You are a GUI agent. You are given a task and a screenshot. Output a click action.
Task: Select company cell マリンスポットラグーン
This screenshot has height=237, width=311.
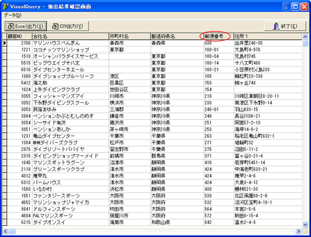pos(70,163)
